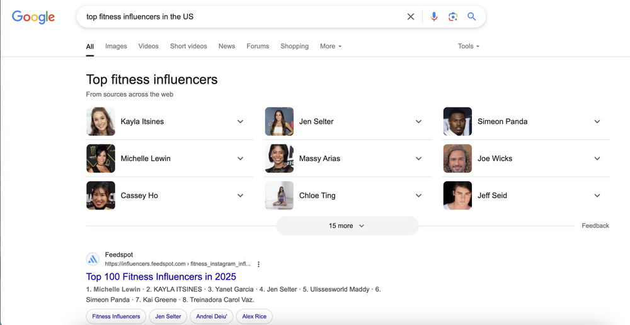Click the Joe Wicks name text

[495, 158]
